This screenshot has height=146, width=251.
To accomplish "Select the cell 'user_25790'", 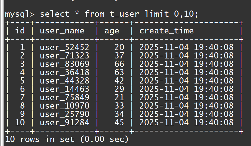I will click(x=65, y=114).
